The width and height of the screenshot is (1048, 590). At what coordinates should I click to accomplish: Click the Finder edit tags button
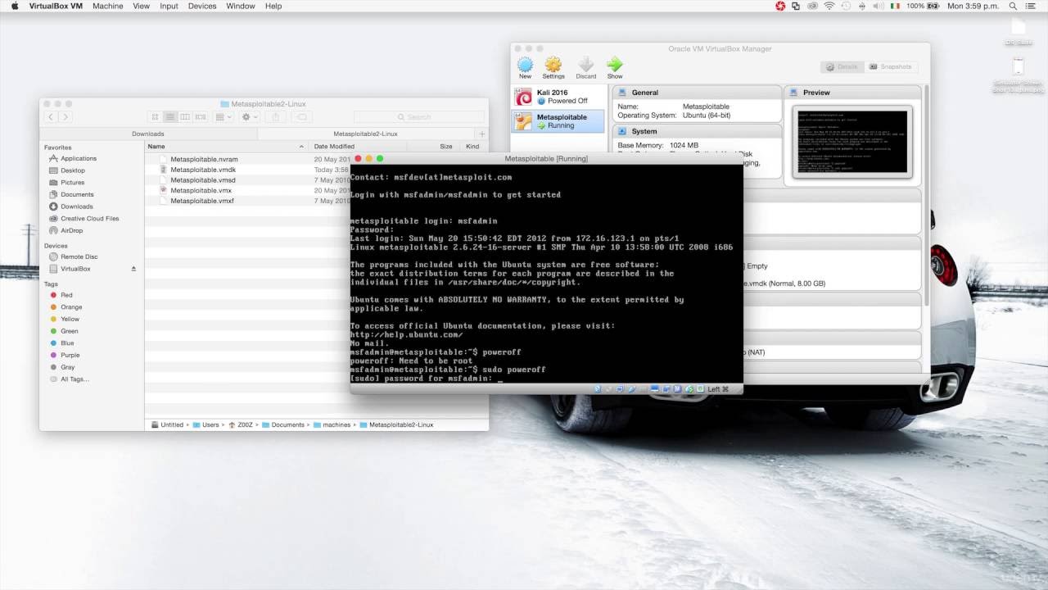coord(301,117)
